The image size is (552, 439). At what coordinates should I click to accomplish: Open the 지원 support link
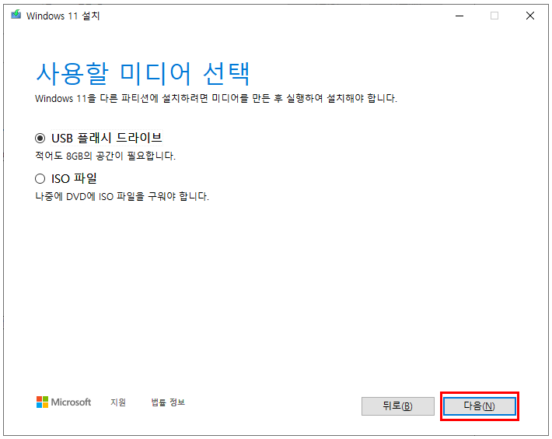[118, 402]
